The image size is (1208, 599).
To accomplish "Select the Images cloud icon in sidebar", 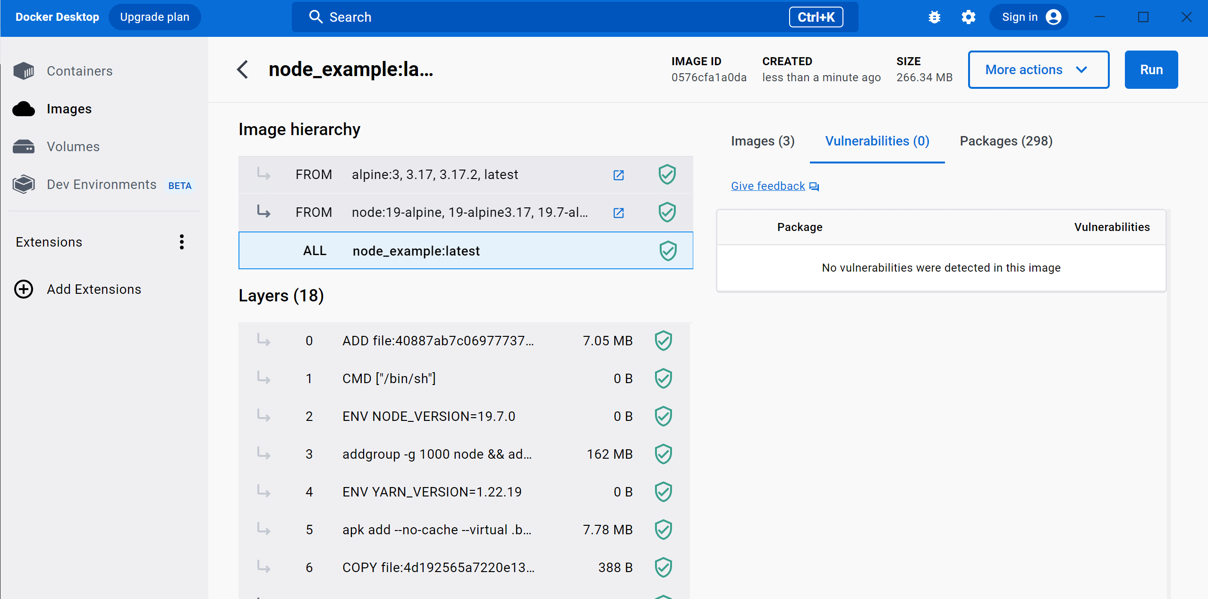I will tap(24, 109).
